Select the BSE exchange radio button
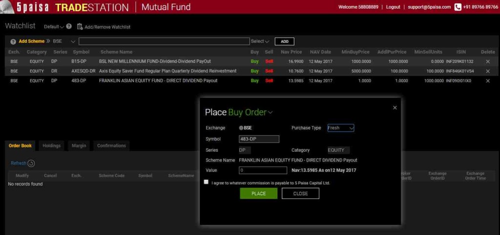This screenshot has width=500, height=235. tap(241, 128)
